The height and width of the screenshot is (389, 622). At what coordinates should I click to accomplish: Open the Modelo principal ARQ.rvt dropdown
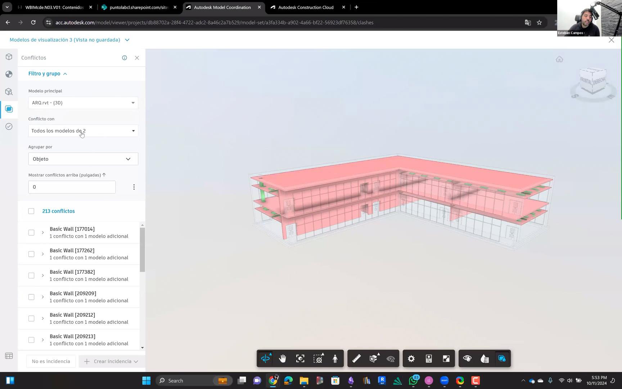83,103
